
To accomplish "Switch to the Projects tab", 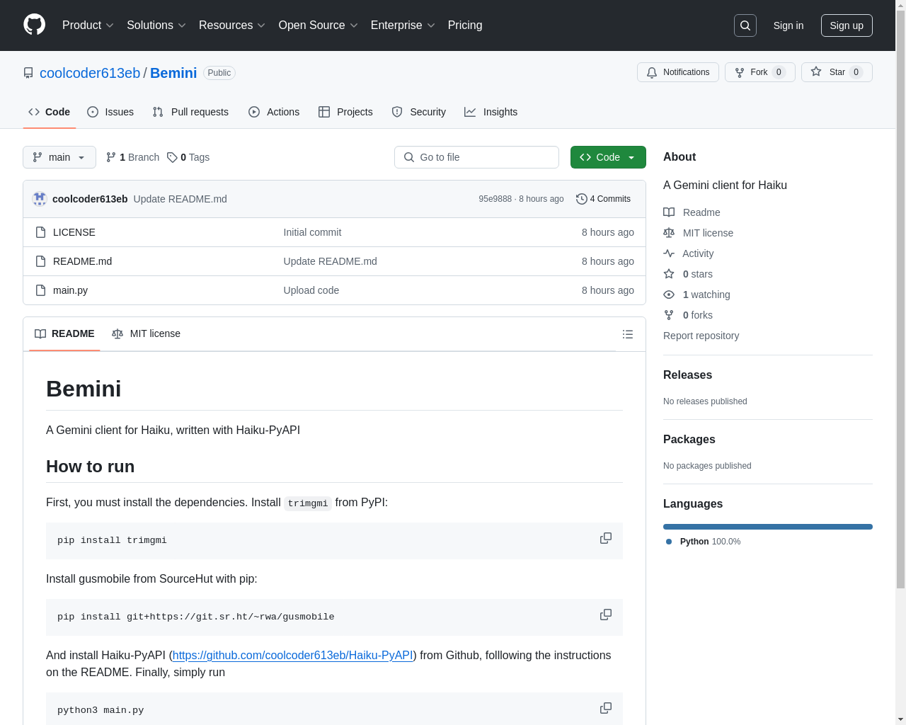I will pos(345,112).
